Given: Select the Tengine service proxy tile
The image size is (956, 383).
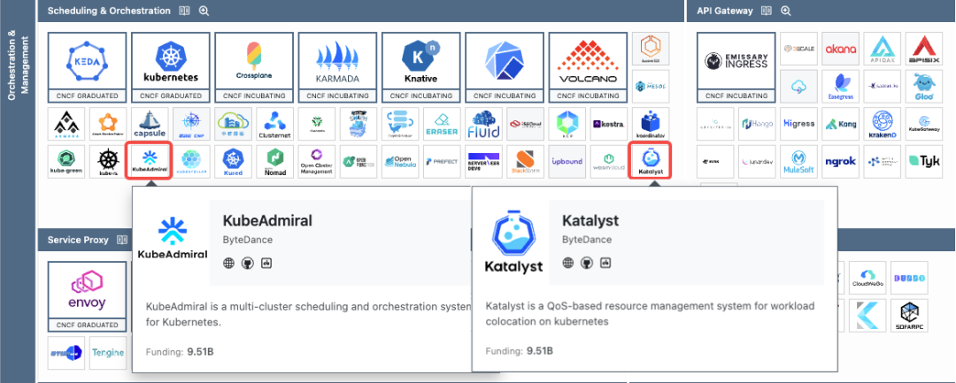Looking at the screenshot, I should [x=108, y=353].
